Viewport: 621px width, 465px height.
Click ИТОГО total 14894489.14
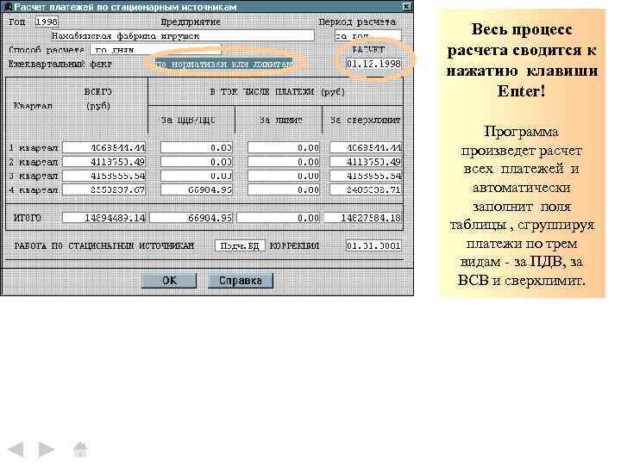[x=104, y=218]
